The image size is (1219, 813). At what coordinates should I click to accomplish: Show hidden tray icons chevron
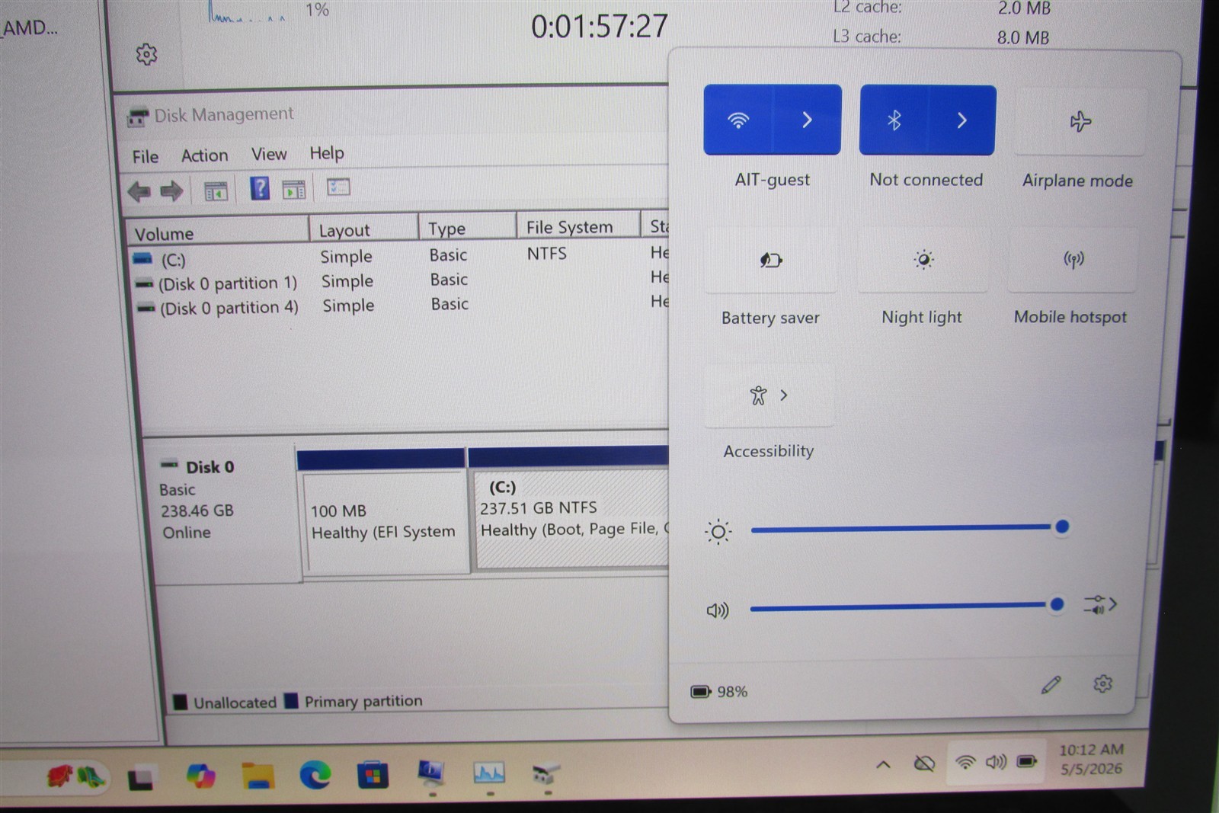[x=883, y=763]
